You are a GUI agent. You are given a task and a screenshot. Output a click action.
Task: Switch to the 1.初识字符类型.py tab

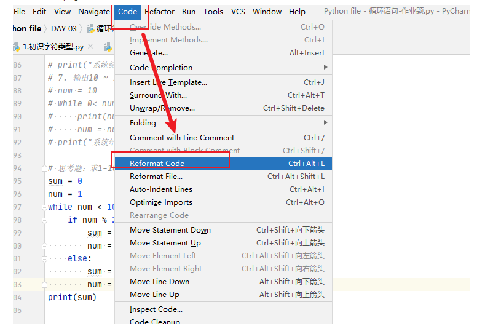(x=53, y=47)
